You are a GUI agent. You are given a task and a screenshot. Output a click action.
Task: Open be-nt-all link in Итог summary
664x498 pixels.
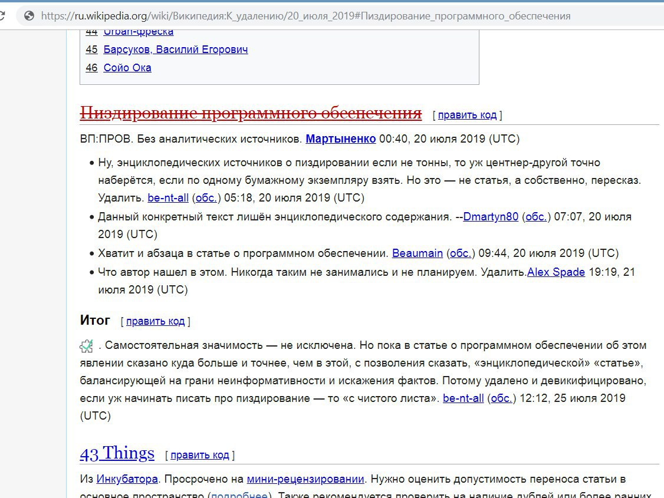pyautogui.click(x=464, y=398)
